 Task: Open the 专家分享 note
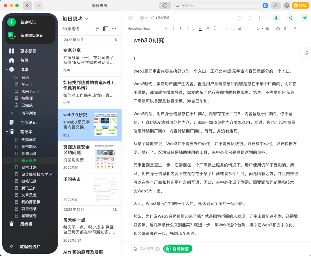point(90,60)
